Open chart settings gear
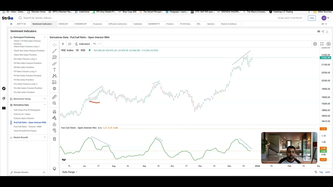Image resolution: width=333 pixels, height=187 pixels. point(315,44)
